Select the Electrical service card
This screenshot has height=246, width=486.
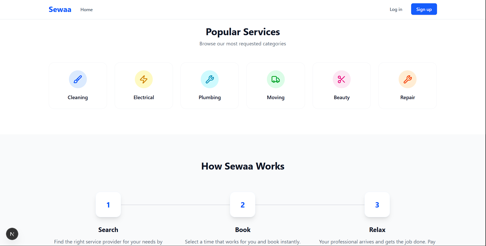(144, 86)
